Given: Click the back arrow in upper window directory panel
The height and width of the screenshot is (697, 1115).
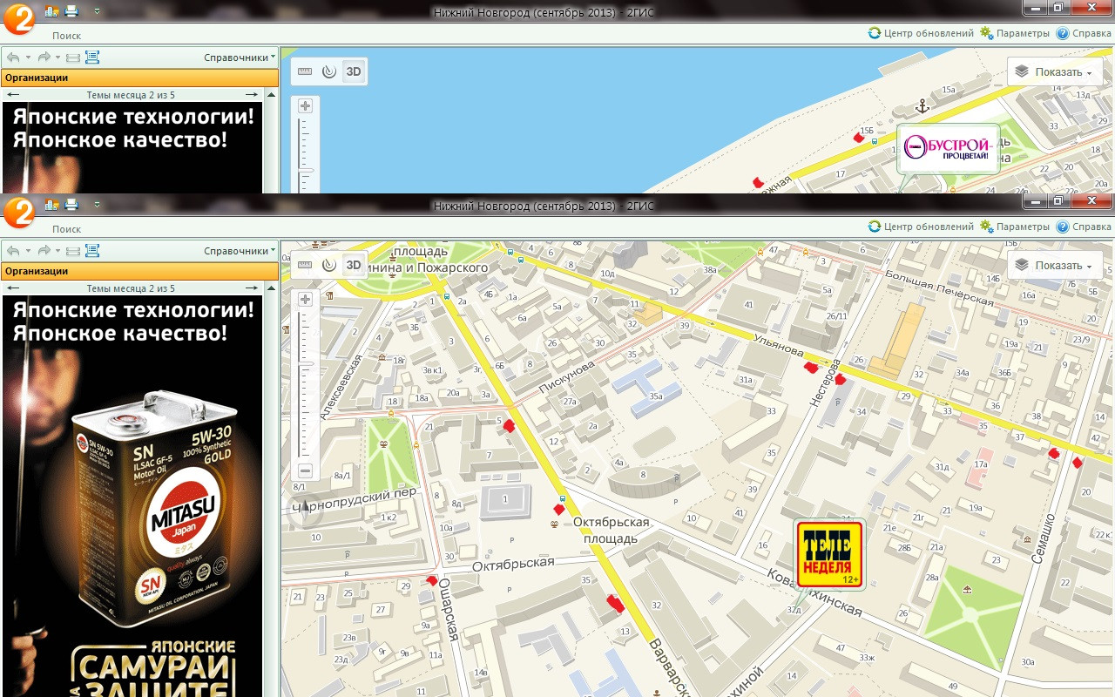Looking at the screenshot, I should pyautogui.click(x=13, y=58).
